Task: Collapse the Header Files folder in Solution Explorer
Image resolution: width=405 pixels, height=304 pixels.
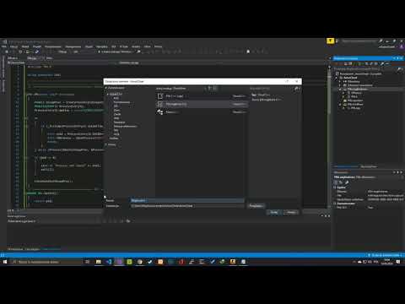Action: [x=339, y=90]
